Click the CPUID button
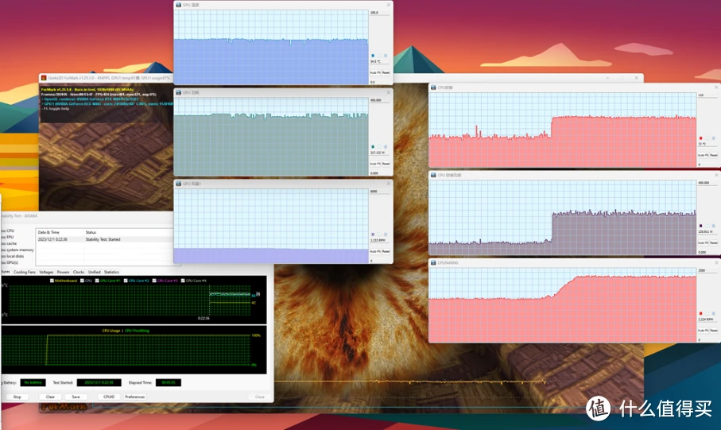Viewport: 721px width, 430px height. coord(109,397)
